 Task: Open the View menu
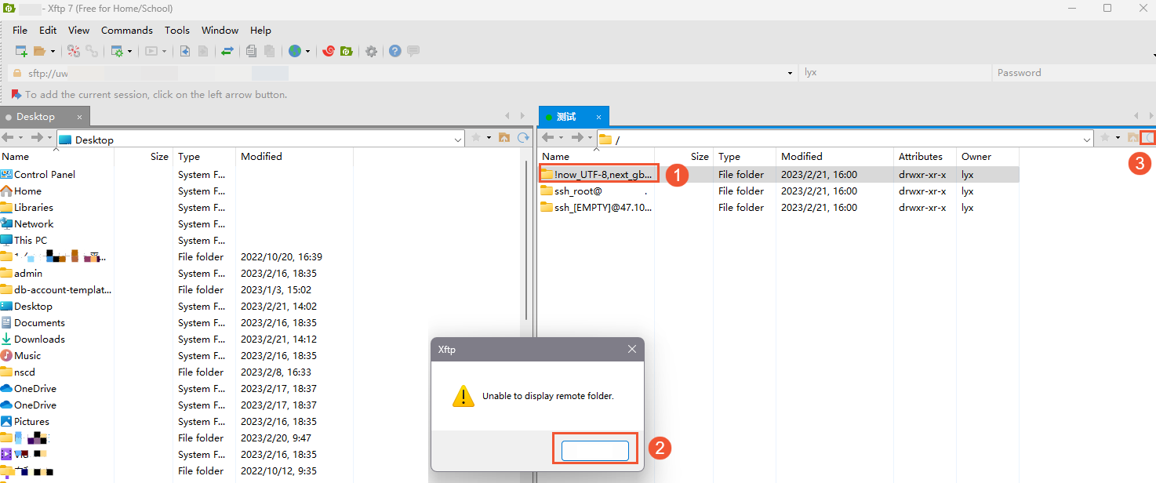[78, 31]
